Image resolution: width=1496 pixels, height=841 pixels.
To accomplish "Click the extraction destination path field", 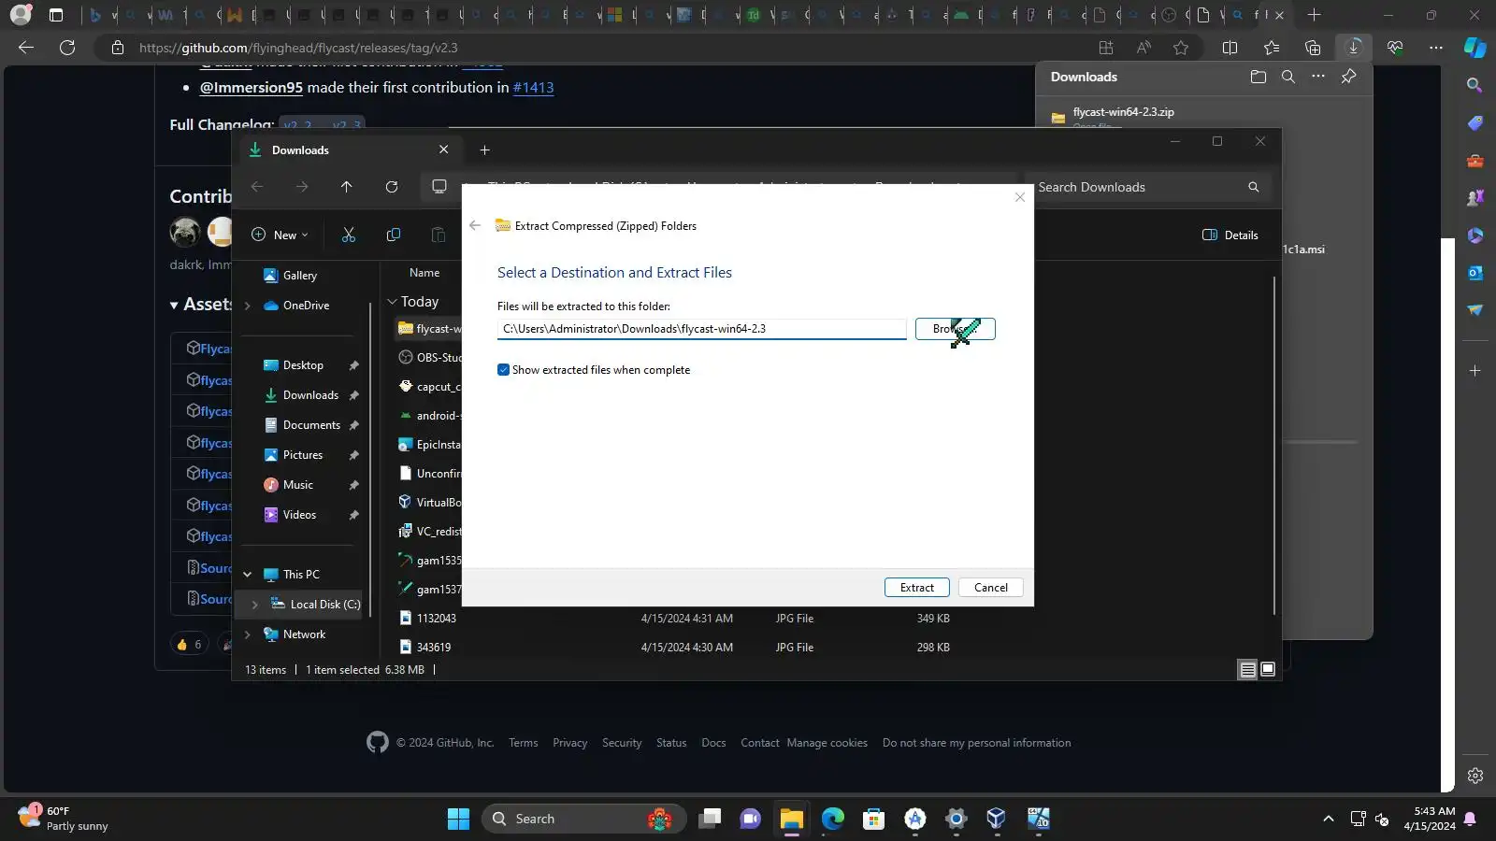I will click(x=701, y=329).
